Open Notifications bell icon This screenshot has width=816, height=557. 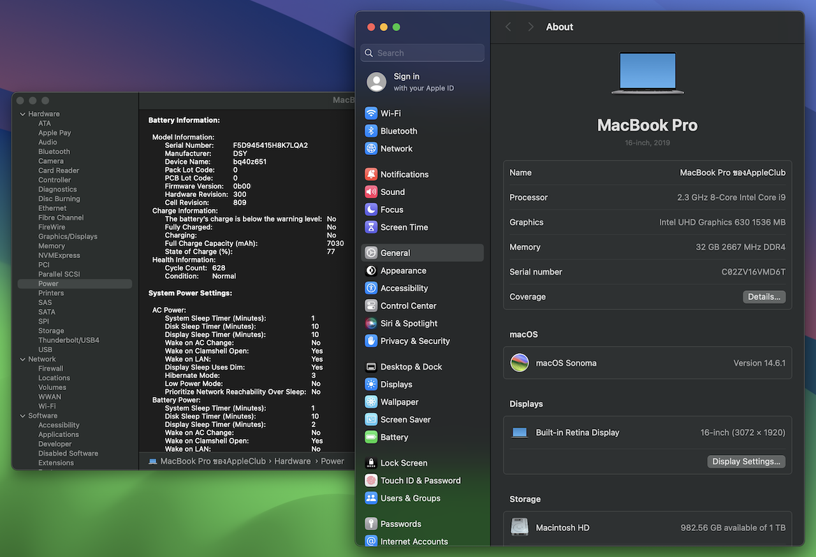(x=371, y=174)
